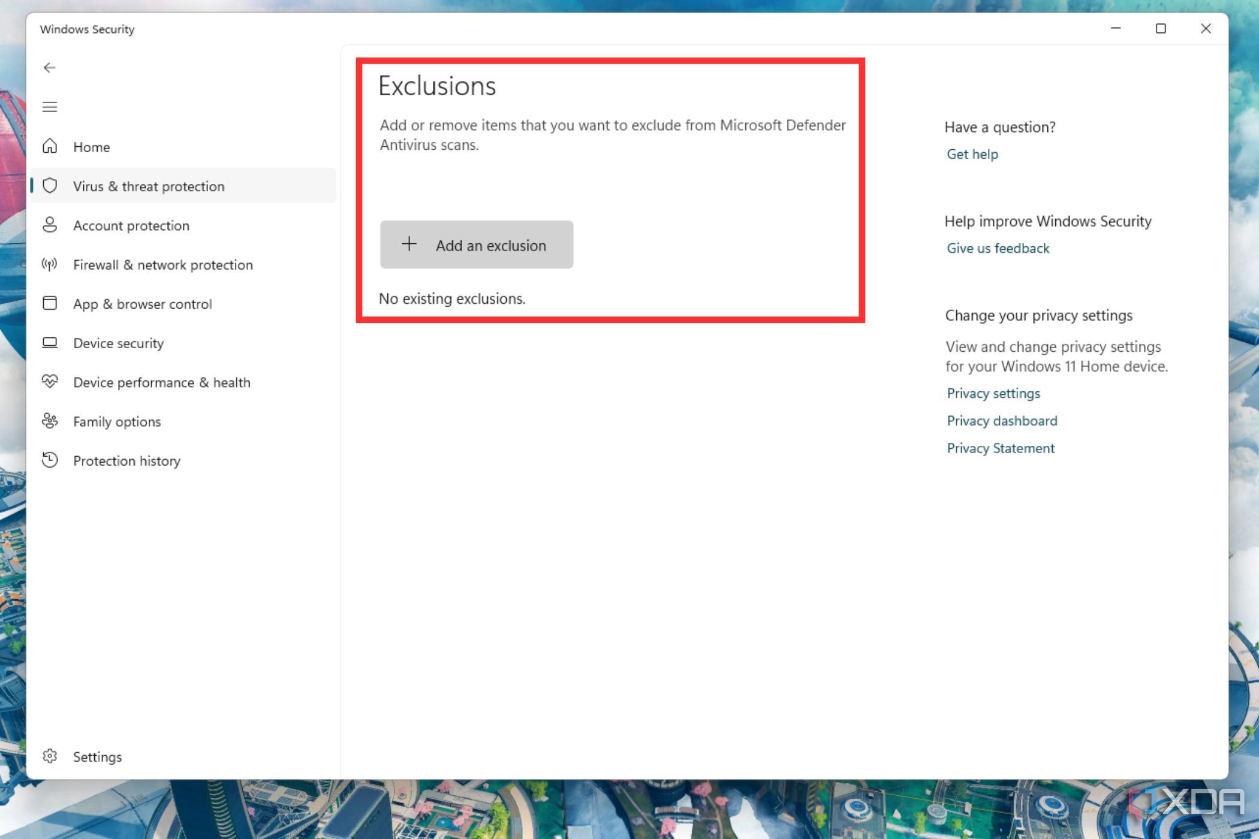Click Privacy Statement link

[x=1001, y=448]
